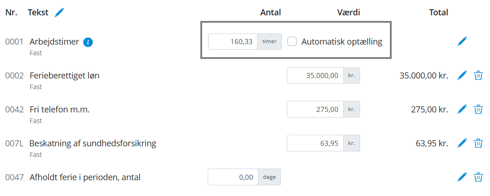Delete Afholdt ferie i perioden row

[x=478, y=177]
